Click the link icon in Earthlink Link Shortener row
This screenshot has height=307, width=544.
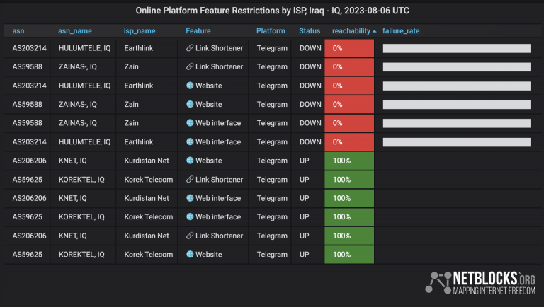(190, 48)
